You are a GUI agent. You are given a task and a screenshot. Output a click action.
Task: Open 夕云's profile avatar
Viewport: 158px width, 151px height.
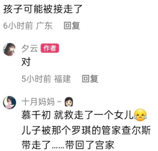point(9,49)
